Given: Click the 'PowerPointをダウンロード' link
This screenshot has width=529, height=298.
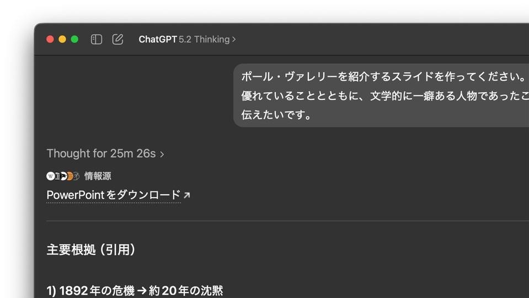Looking at the screenshot, I should (x=114, y=195).
